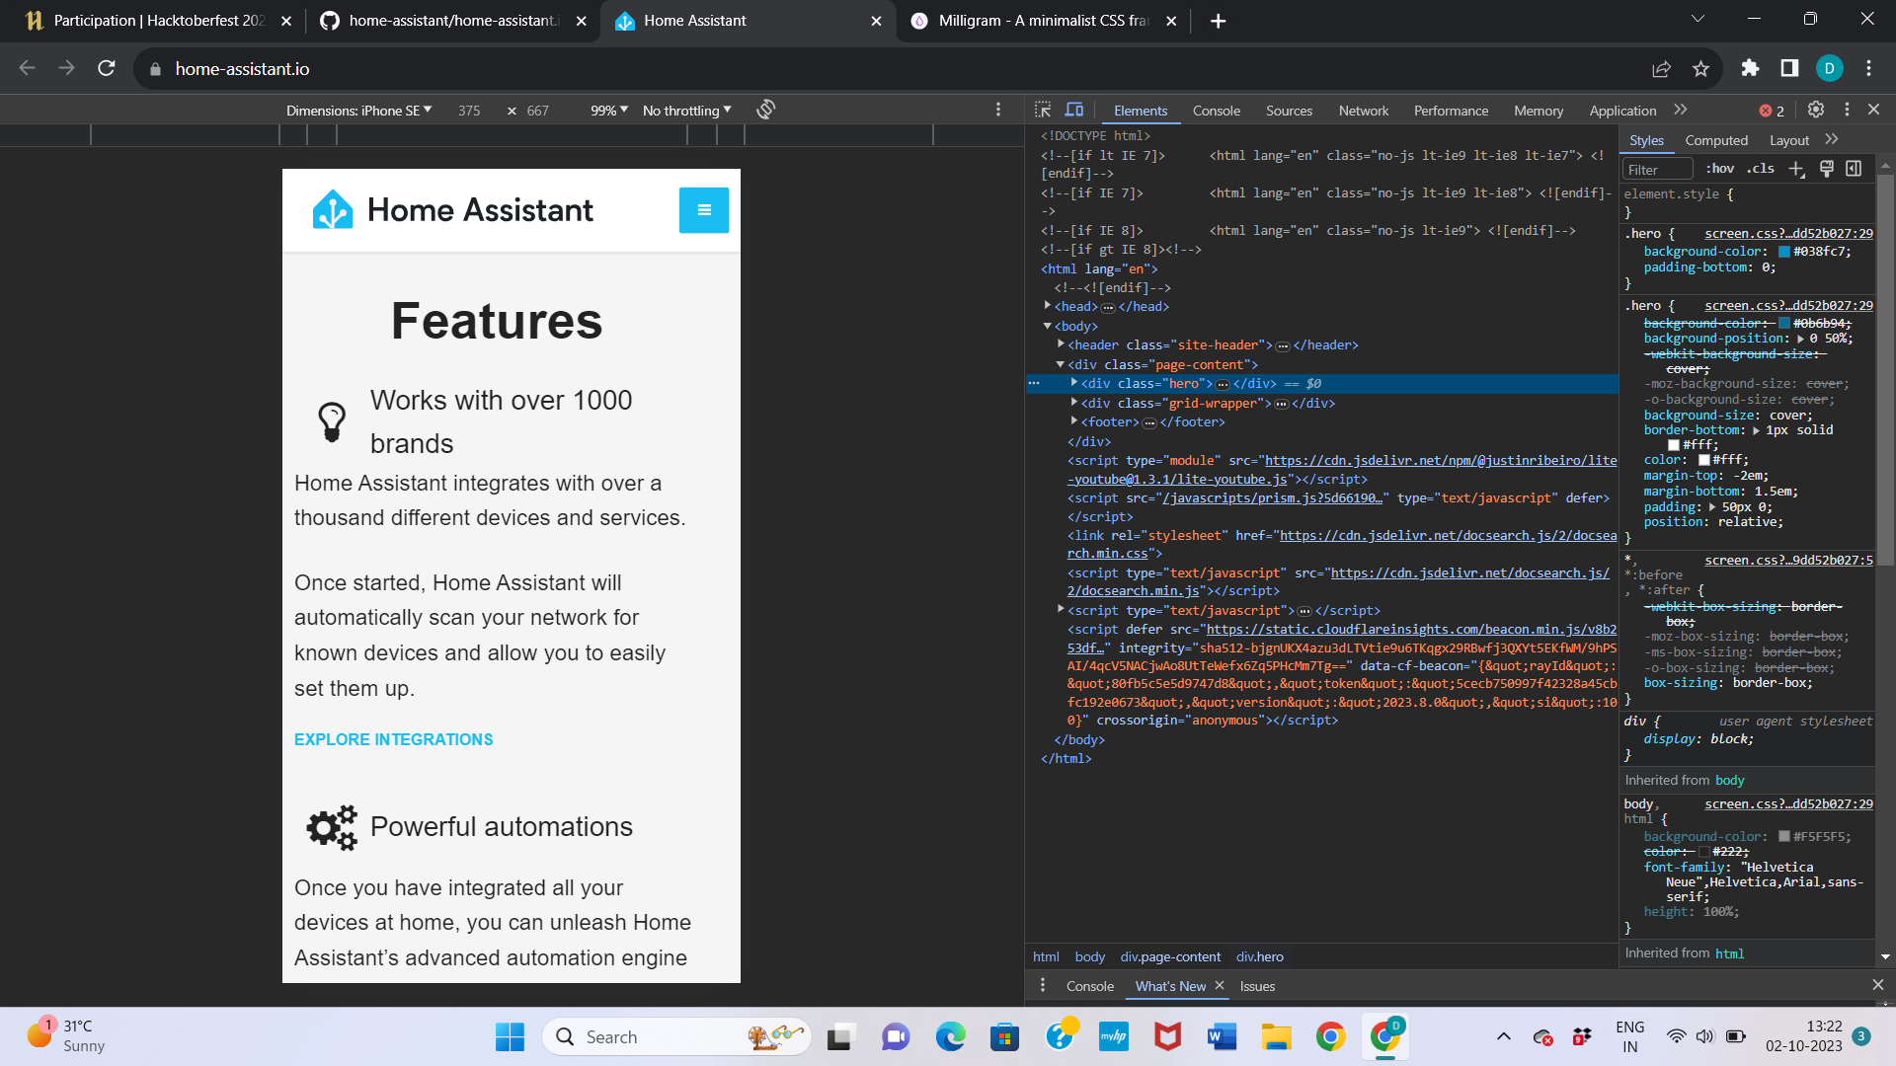Click the #038fc7 background-color swatch

point(1786,251)
